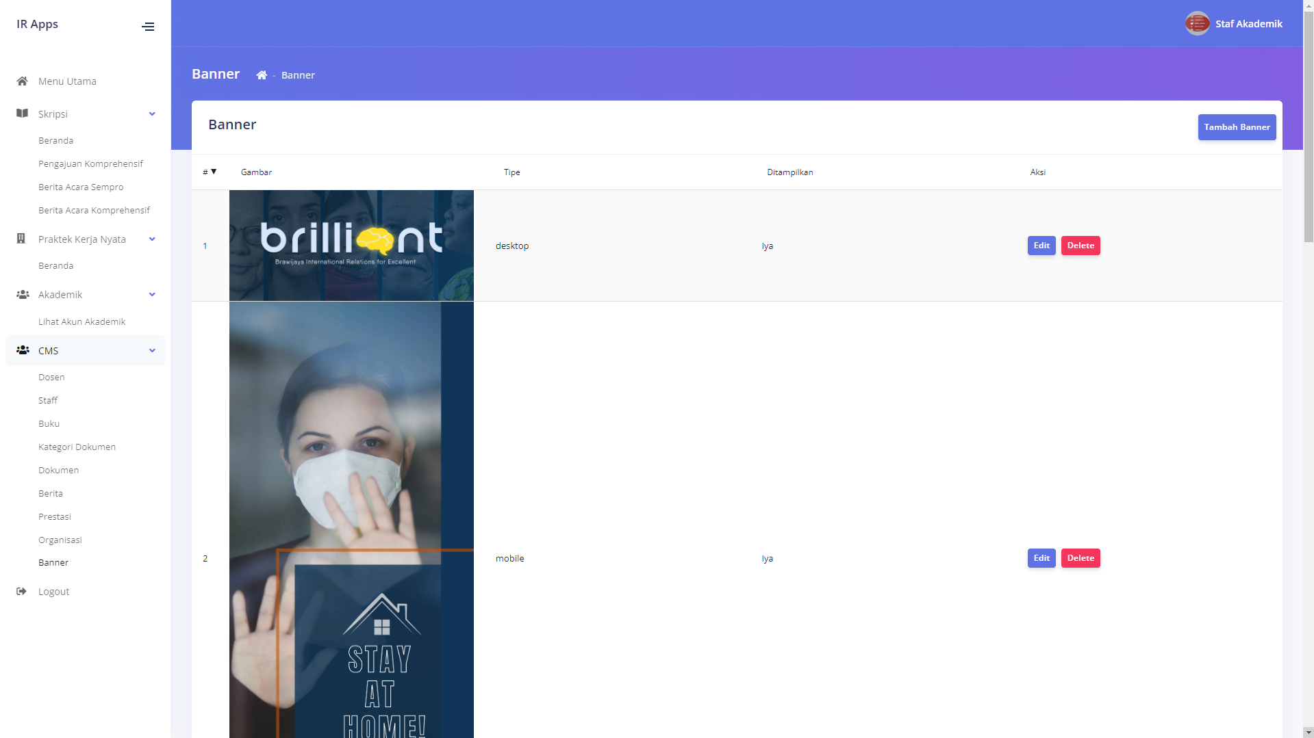This screenshot has width=1314, height=738.
Task: Click the Tipe column header
Action: pos(511,172)
